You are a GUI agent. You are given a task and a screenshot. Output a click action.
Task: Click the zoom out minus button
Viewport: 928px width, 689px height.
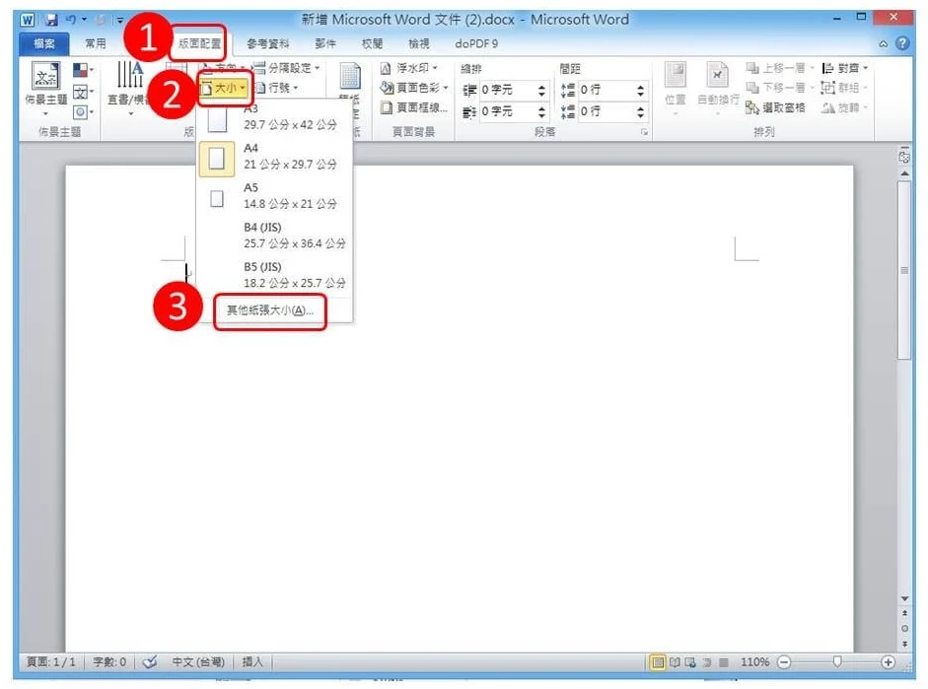(x=785, y=662)
